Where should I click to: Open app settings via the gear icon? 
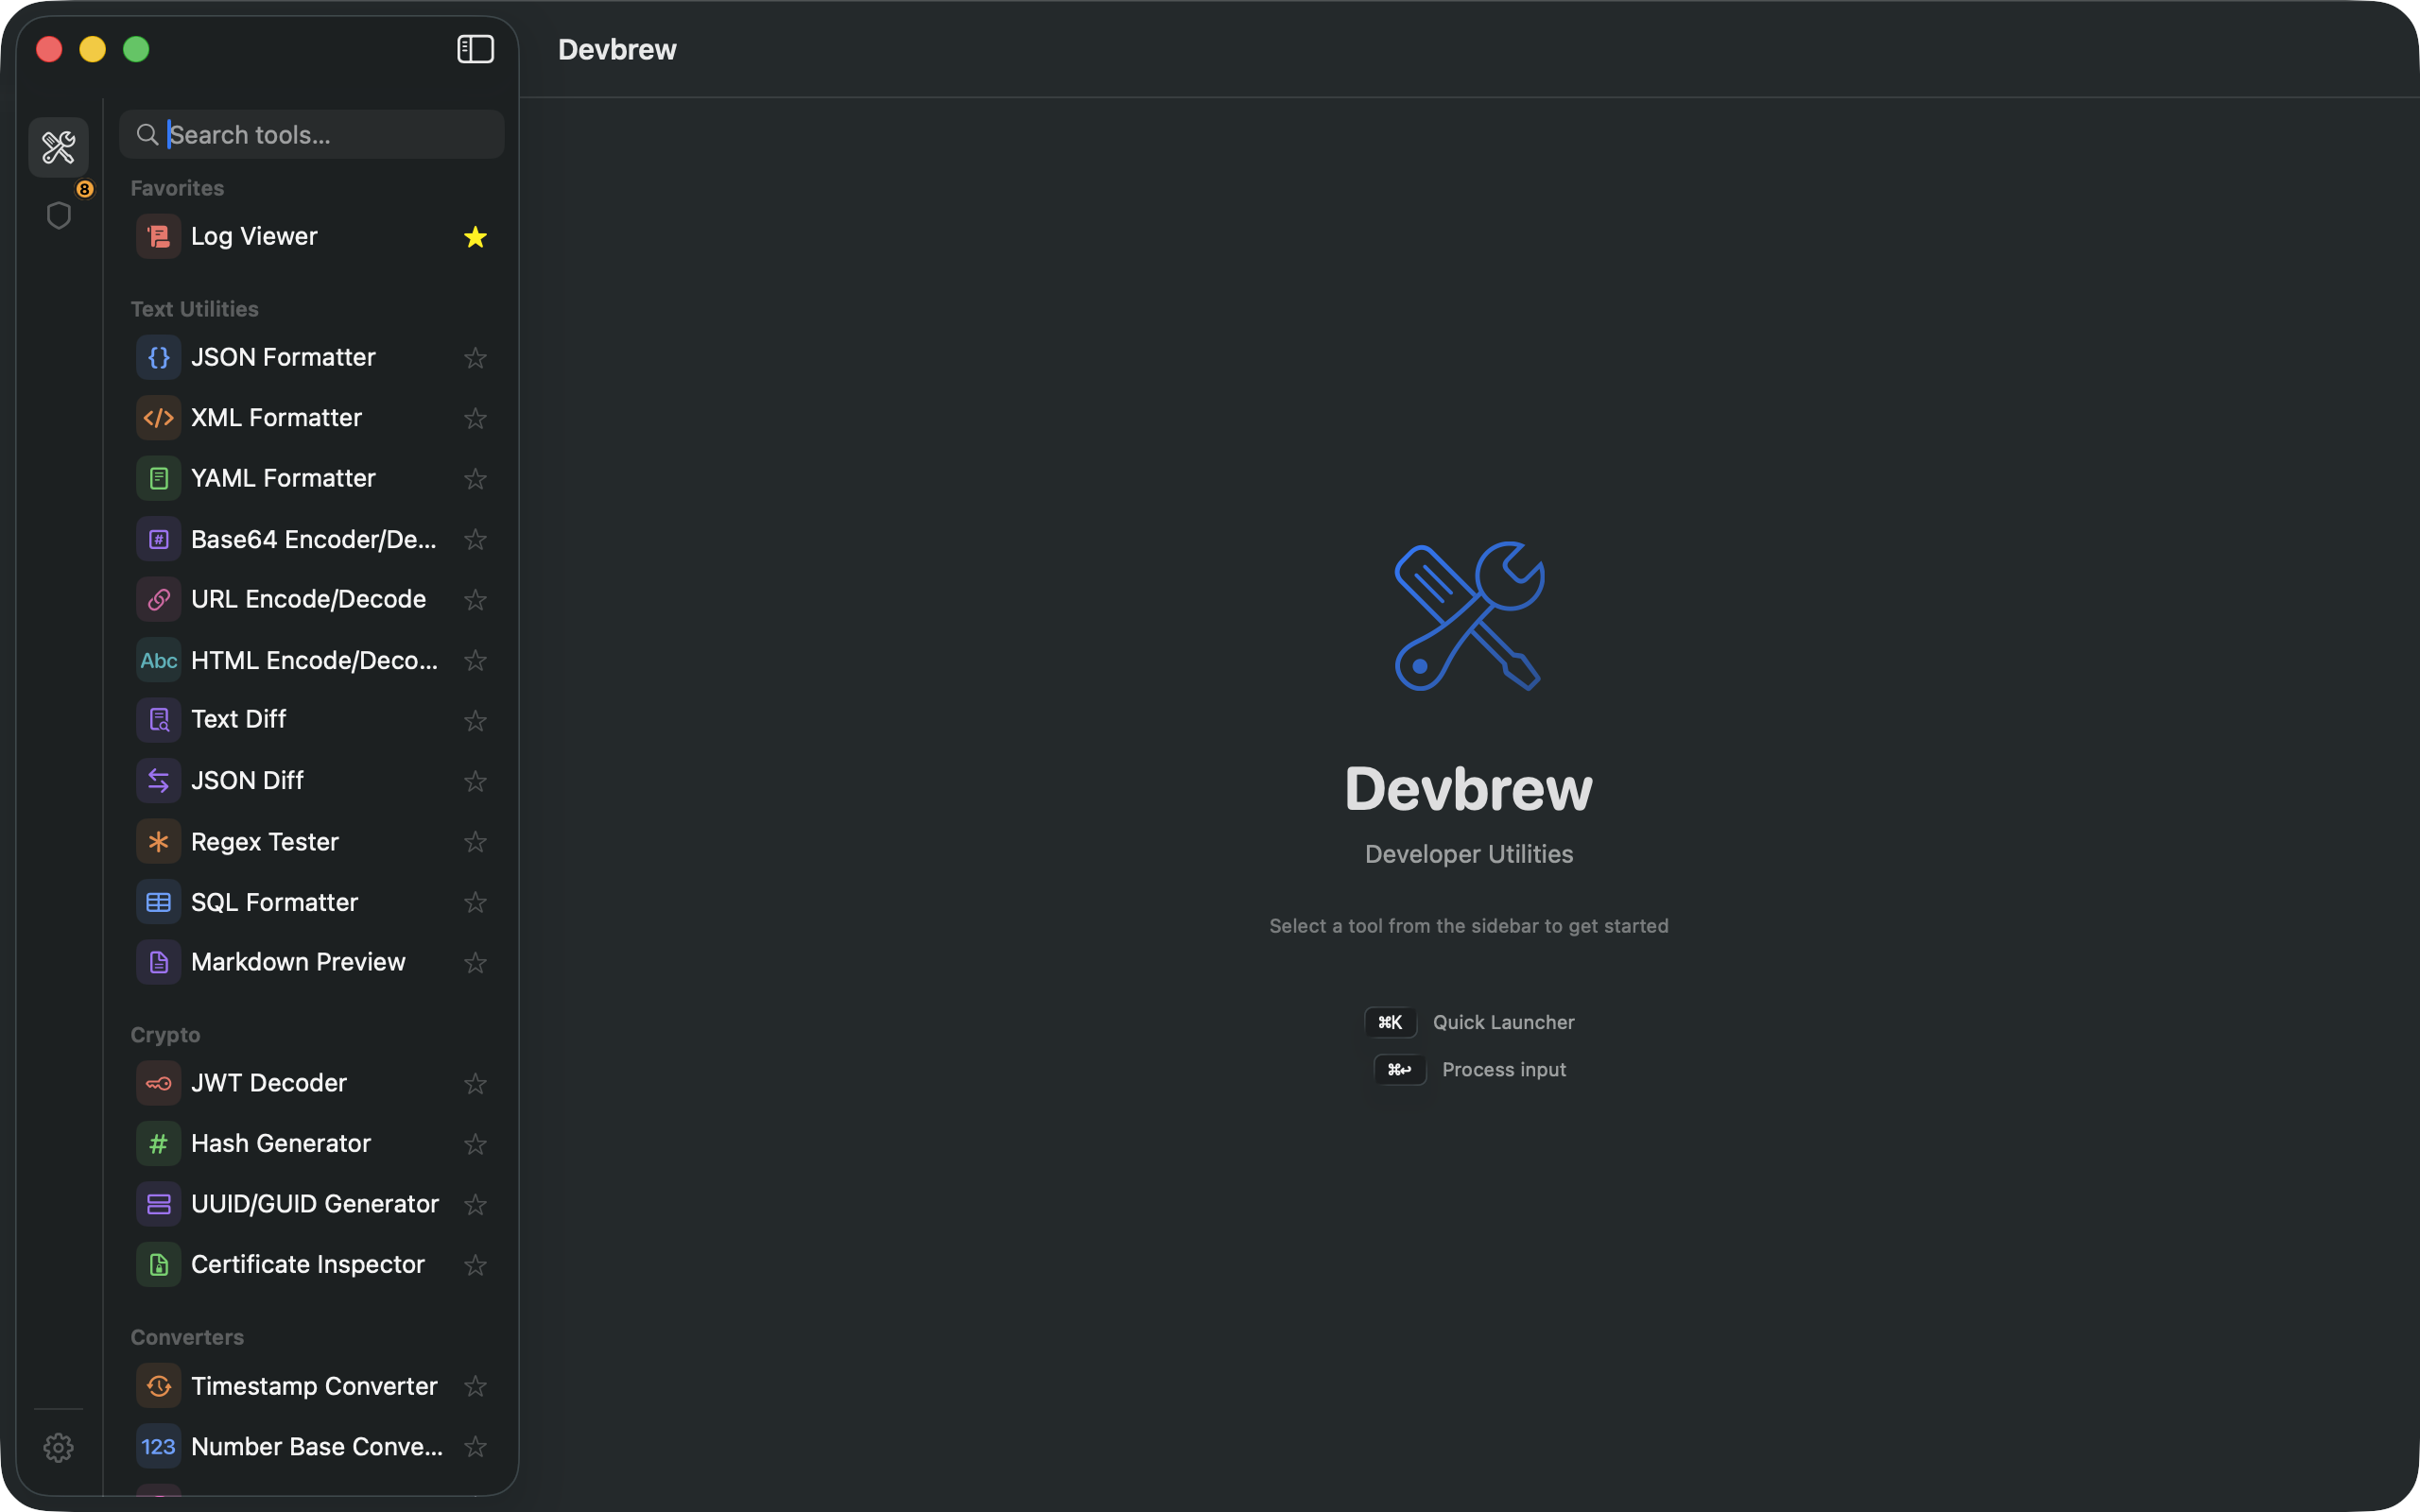click(58, 1446)
